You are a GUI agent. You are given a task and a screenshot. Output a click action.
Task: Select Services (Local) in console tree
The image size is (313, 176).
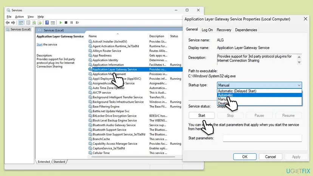click(x=19, y=29)
